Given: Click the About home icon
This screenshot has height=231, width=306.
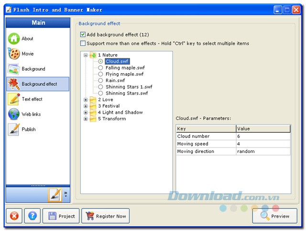Looking at the screenshot, I should point(14,39).
